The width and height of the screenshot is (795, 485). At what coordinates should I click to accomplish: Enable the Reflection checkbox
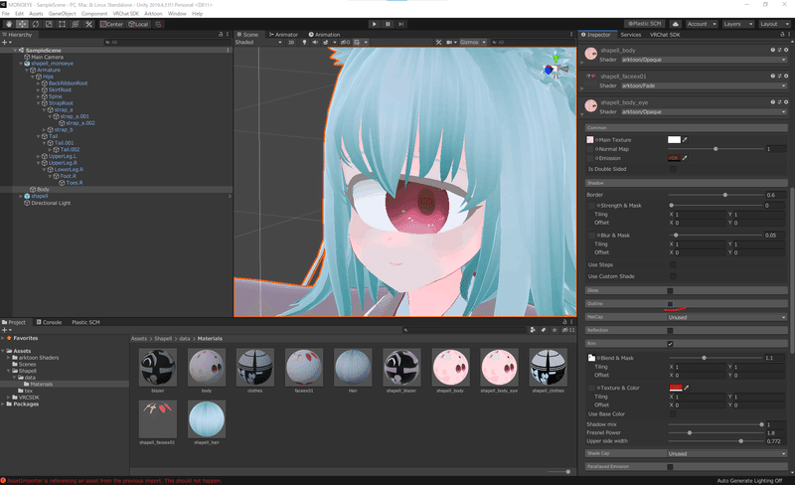pos(670,330)
